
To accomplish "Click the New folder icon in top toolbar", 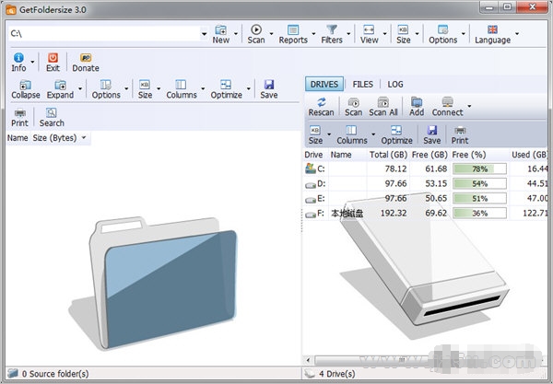I will point(221,34).
